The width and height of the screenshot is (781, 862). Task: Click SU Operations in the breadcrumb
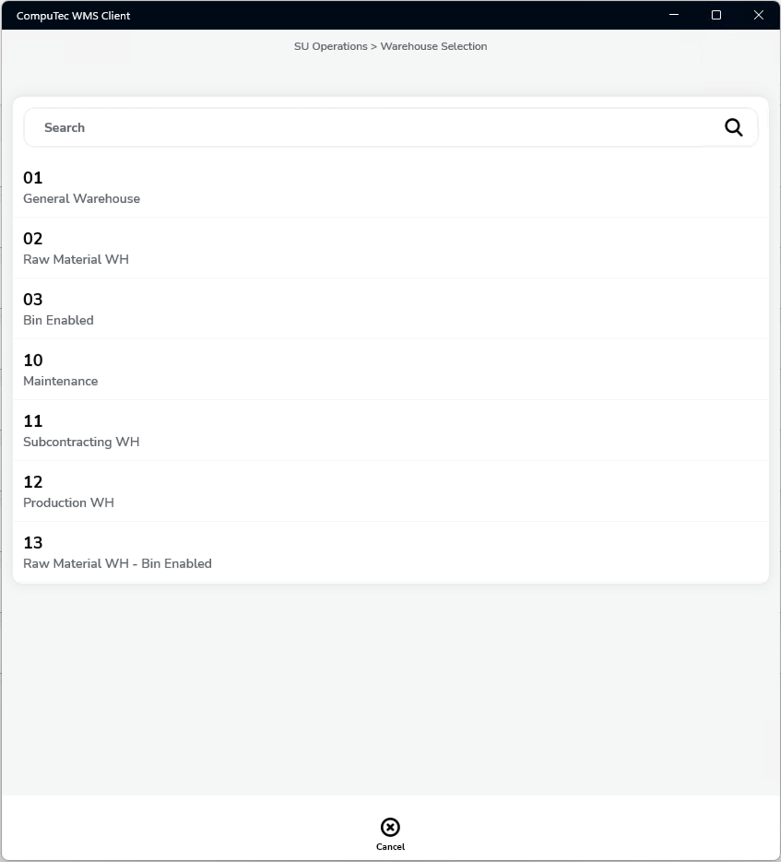tap(331, 47)
